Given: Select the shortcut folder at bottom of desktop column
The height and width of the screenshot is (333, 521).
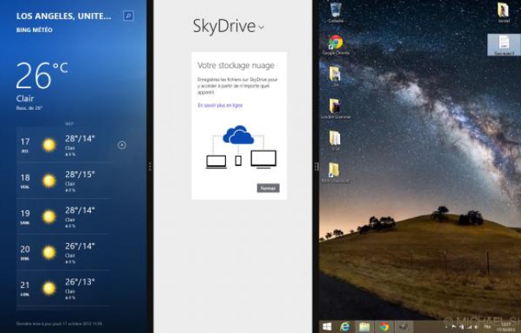Looking at the screenshot, I should (335, 173).
